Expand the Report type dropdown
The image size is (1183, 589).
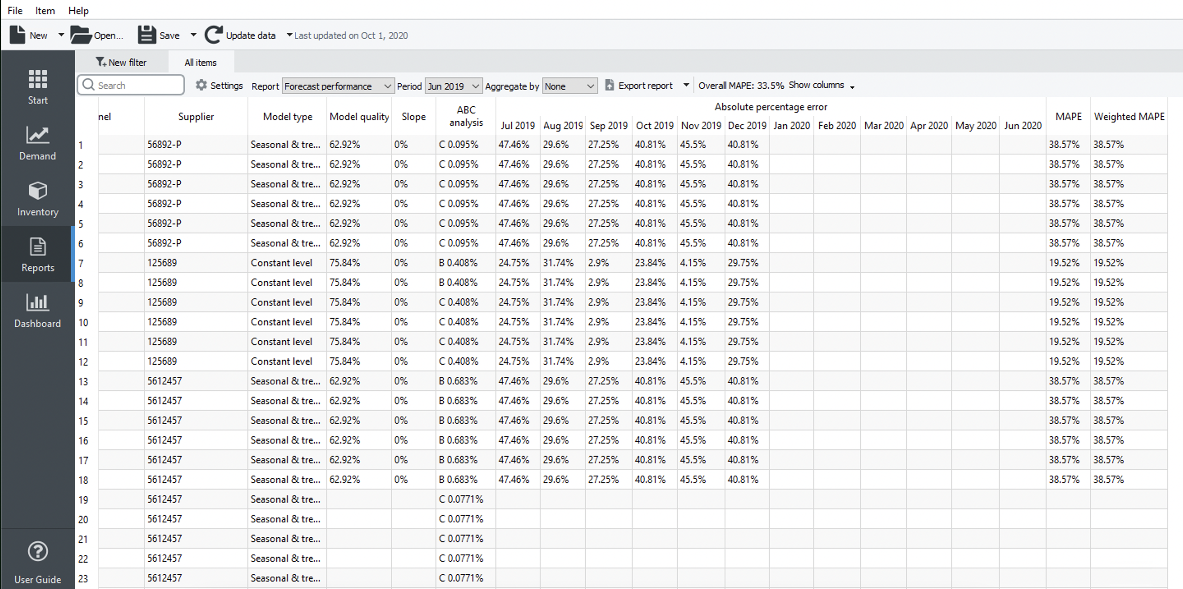(338, 86)
